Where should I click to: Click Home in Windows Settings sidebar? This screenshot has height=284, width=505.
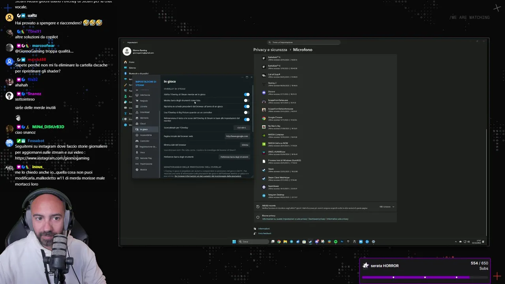tap(131, 62)
